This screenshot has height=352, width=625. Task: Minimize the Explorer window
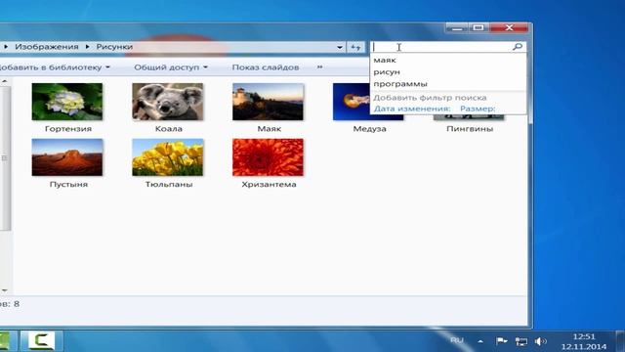pyautogui.click(x=457, y=27)
